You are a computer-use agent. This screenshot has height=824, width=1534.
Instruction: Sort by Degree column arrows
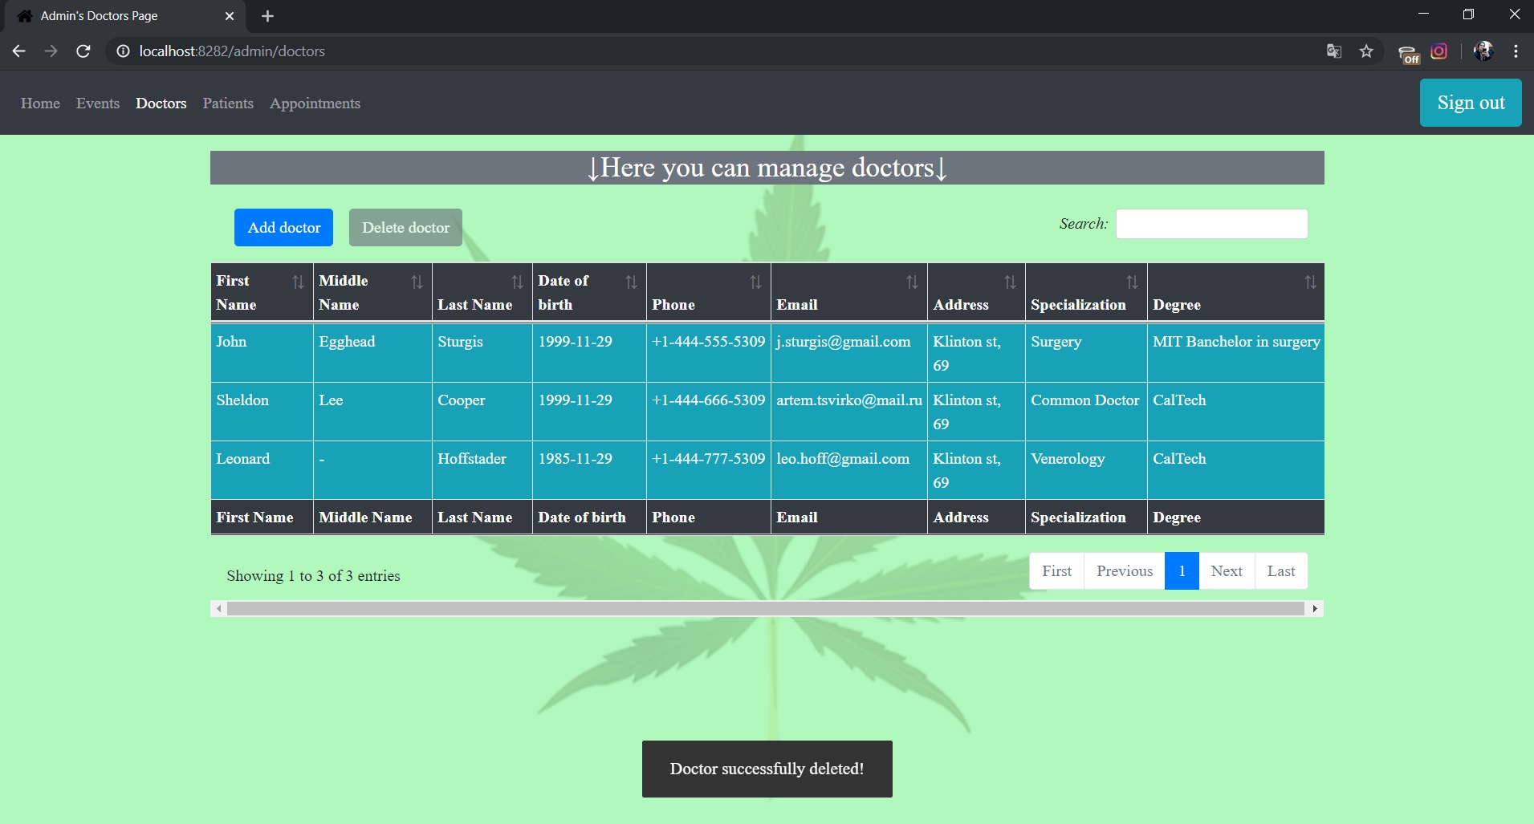(x=1310, y=282)
